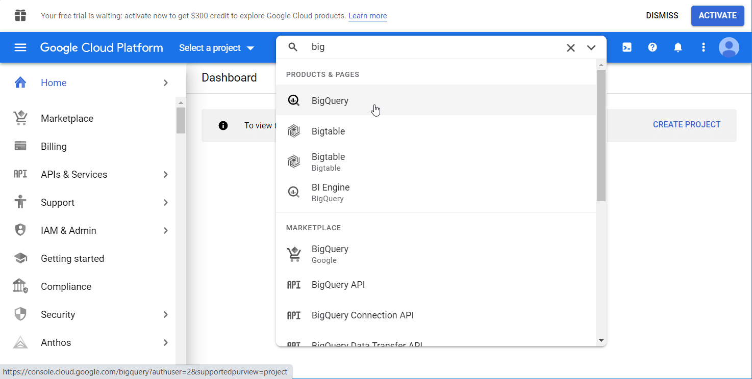The height and width of the screenshot is (379, 752).
Task: Open BigQuery Connection API result
Action: coord(362,315)
